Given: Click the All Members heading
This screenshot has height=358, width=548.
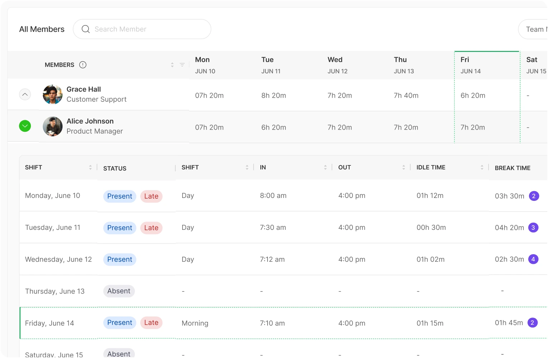Looking at the screenshot, I should [x=42, y=29].
